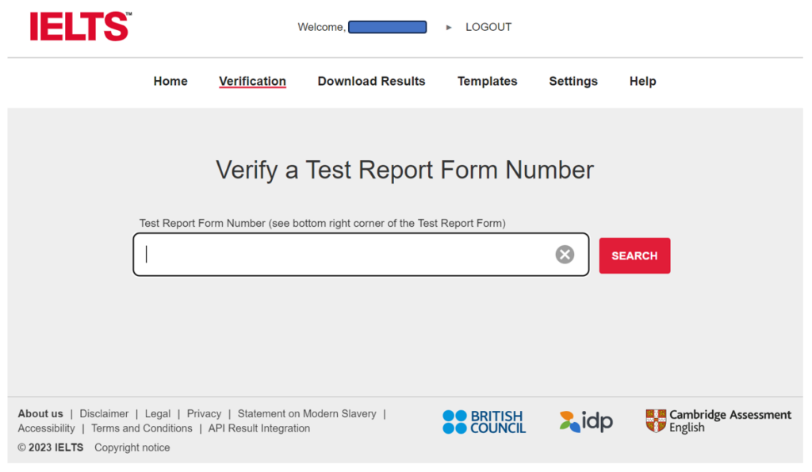Open the Templates menu item
Image resolution: width=812 pixels, height=472 pixels.
[487, 81]
